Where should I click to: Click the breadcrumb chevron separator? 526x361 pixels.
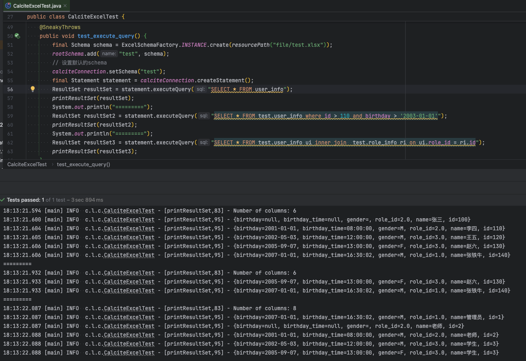tap(52, 164)
